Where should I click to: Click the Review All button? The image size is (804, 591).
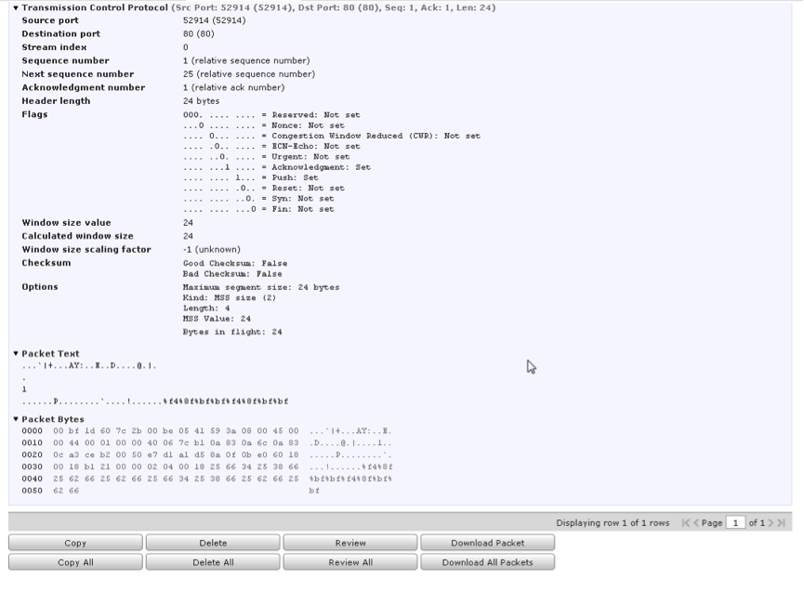350,562
